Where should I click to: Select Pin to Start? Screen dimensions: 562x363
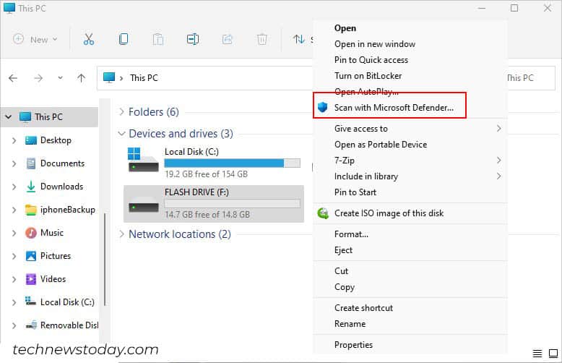(410, 192)
